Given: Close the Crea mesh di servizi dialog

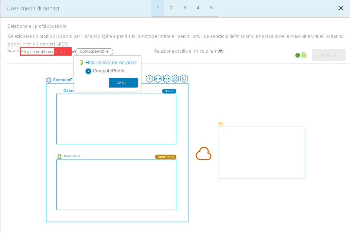Looking at the screenshot, I should [x=341, y=8].
